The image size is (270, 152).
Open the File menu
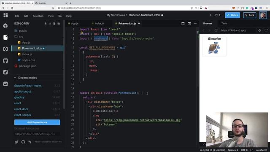[x=17, y=16]
